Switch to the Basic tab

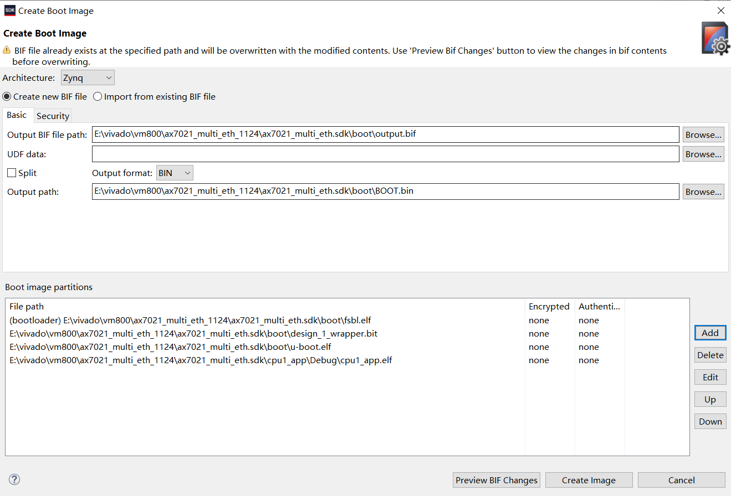coord(17,115)
